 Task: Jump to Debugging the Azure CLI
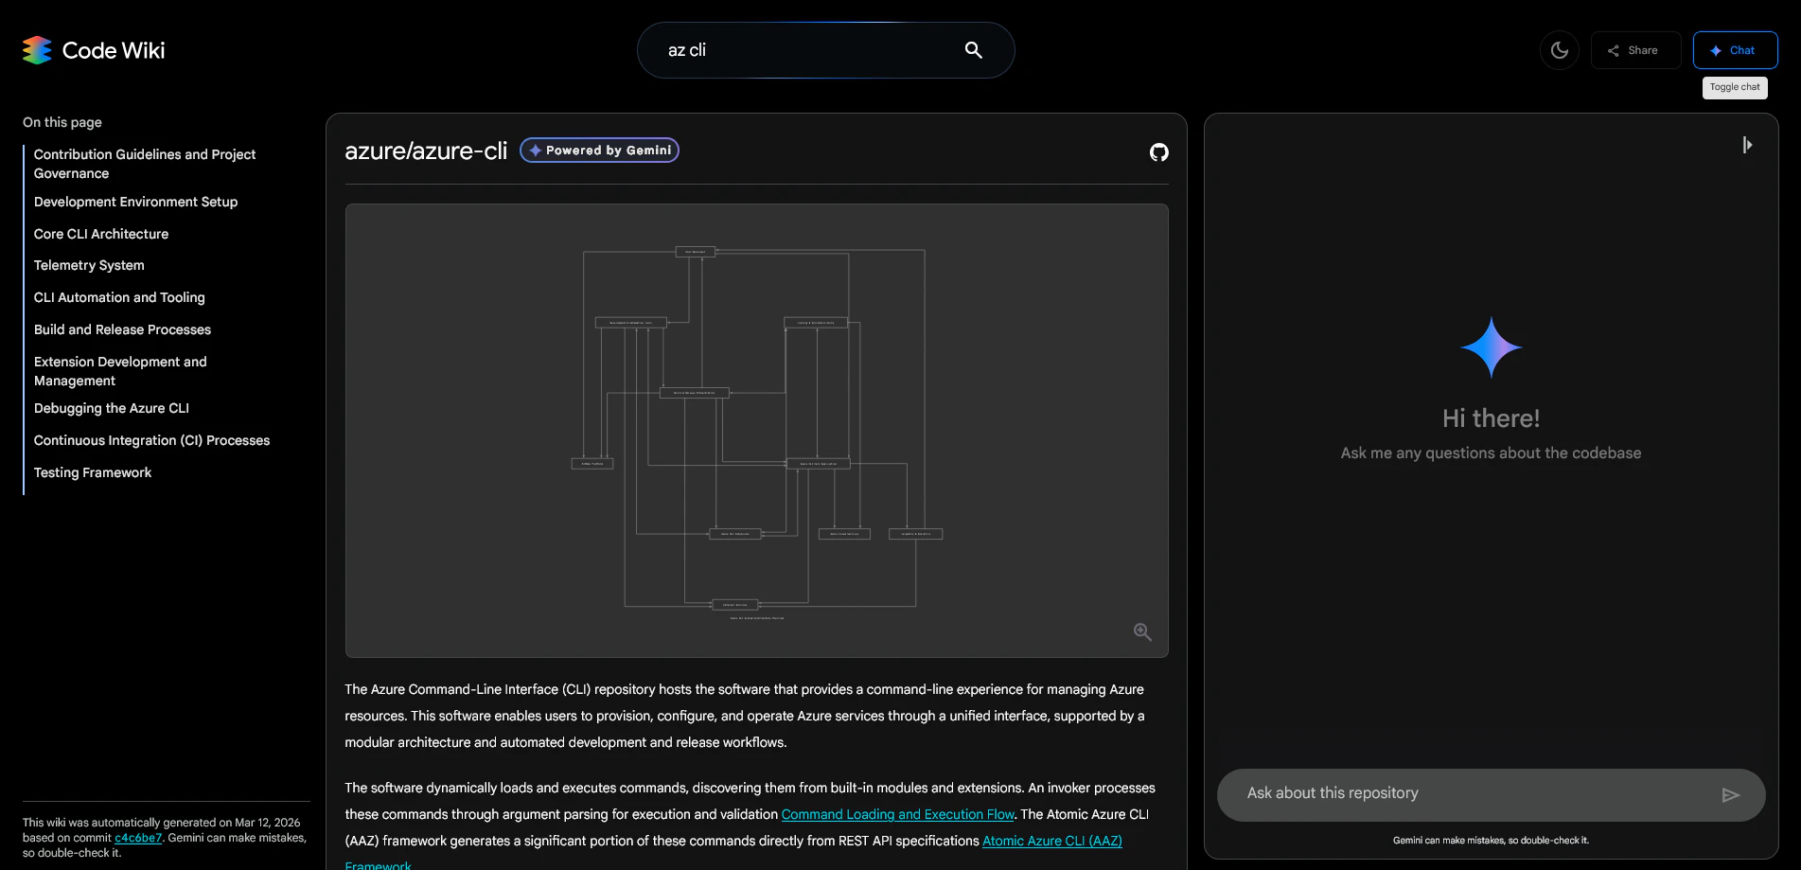tap(112, 408)
